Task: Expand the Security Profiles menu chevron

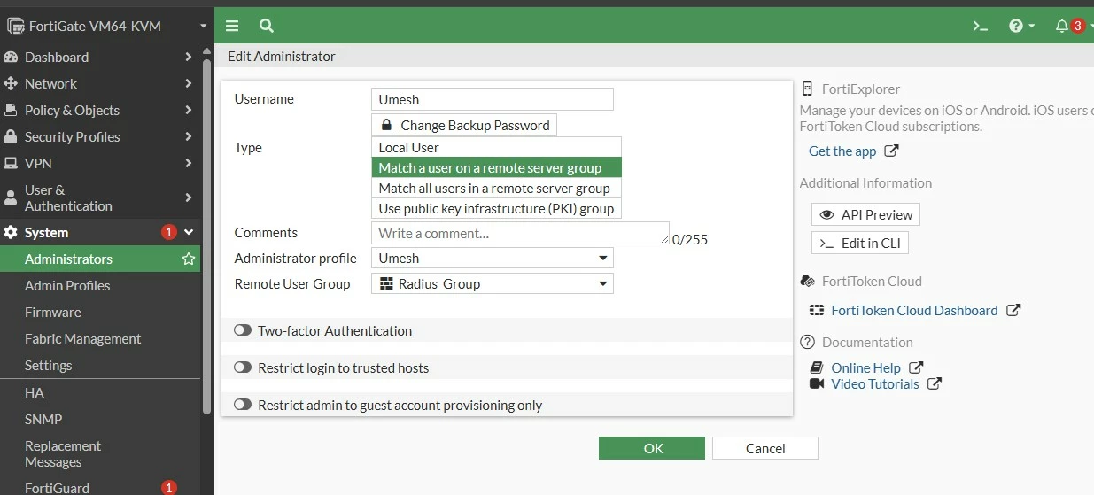Action: (188, 136)
